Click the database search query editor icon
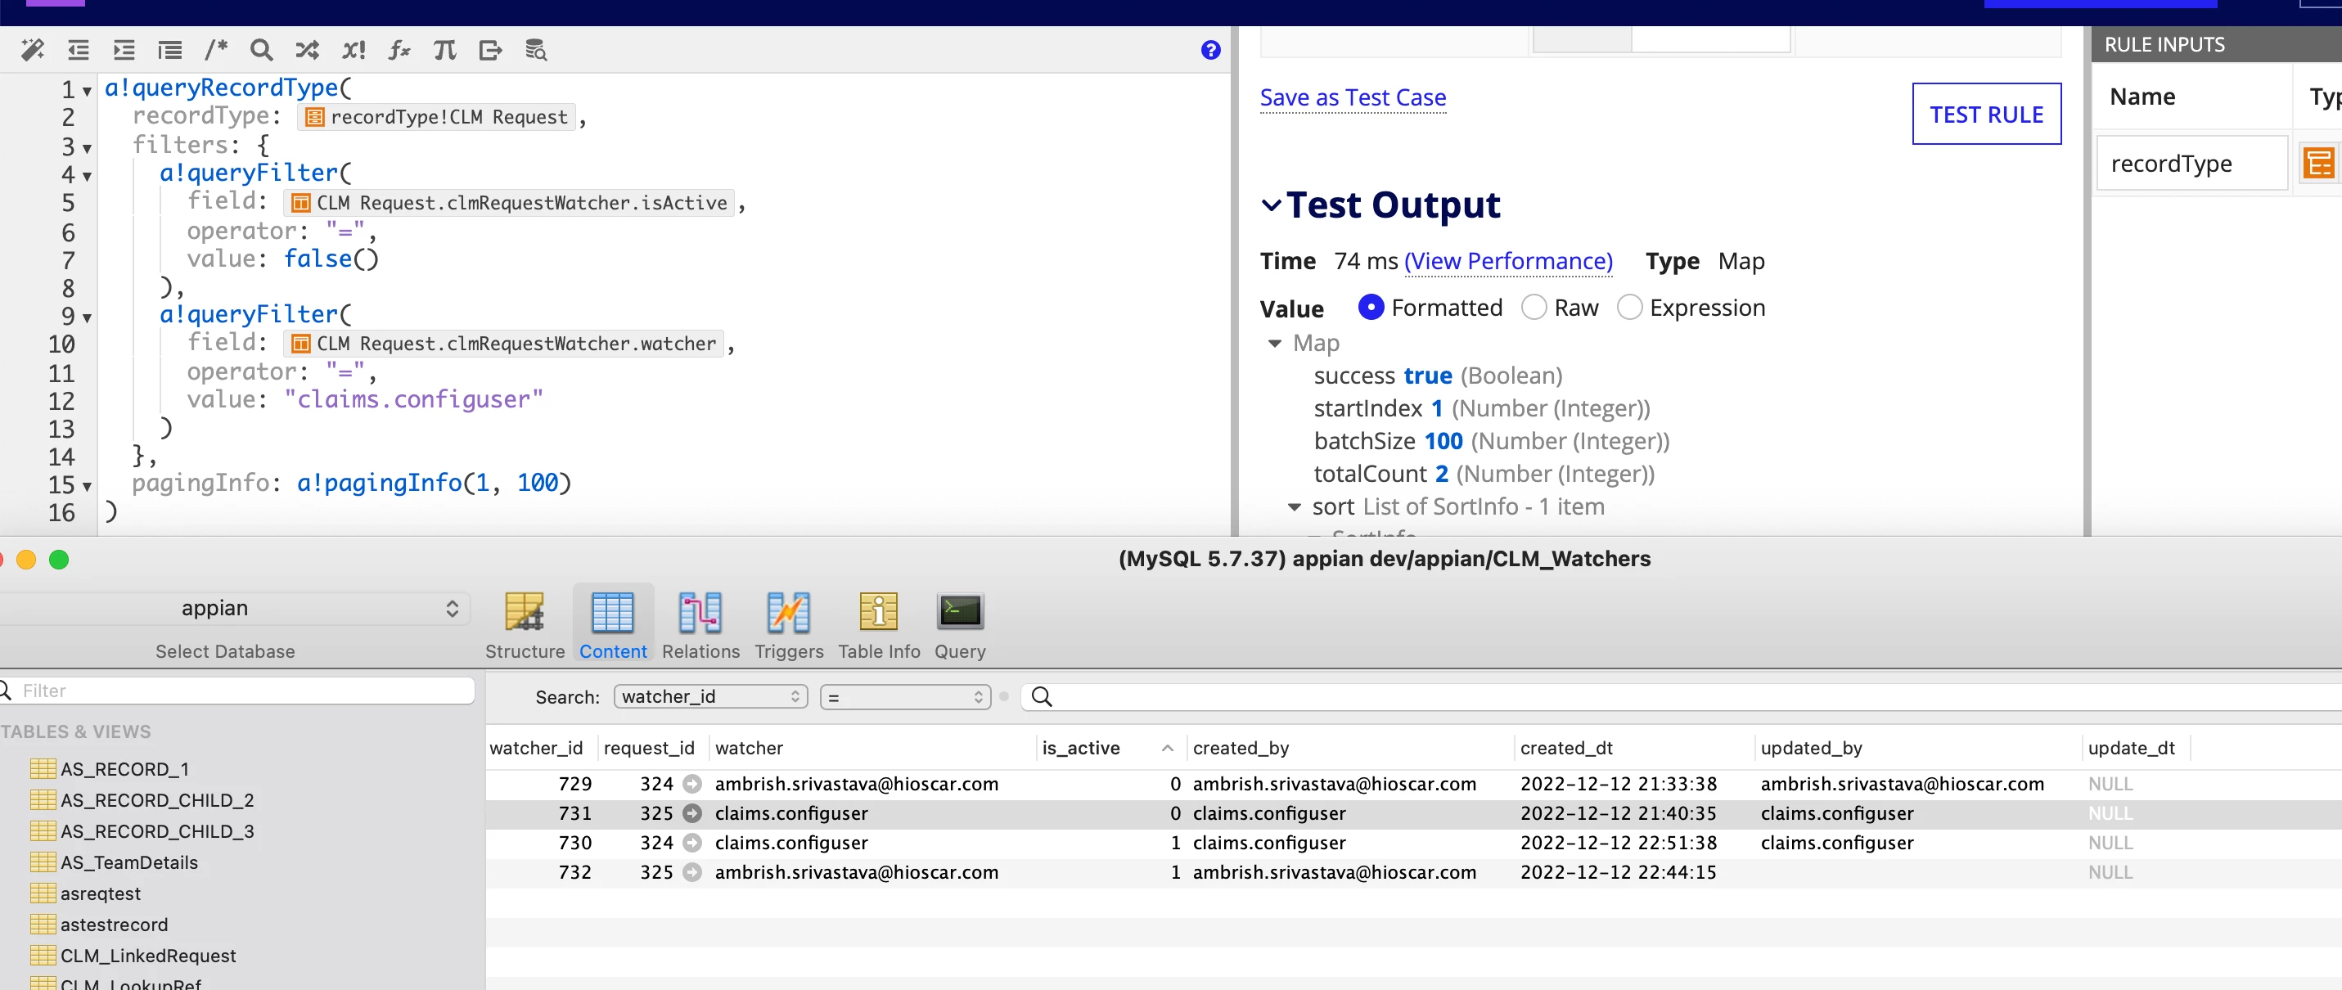 [x=537, y=50]
